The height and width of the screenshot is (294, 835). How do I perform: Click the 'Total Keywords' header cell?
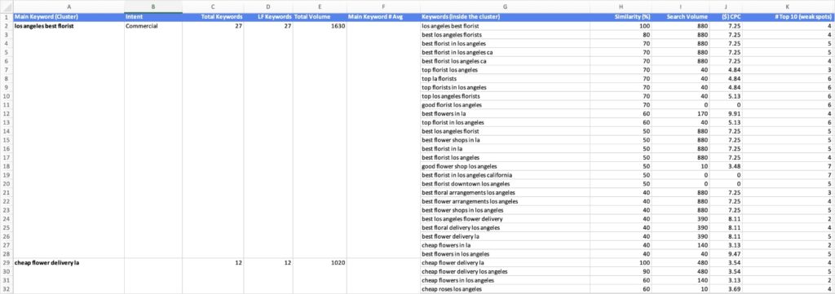coord(213,17)
